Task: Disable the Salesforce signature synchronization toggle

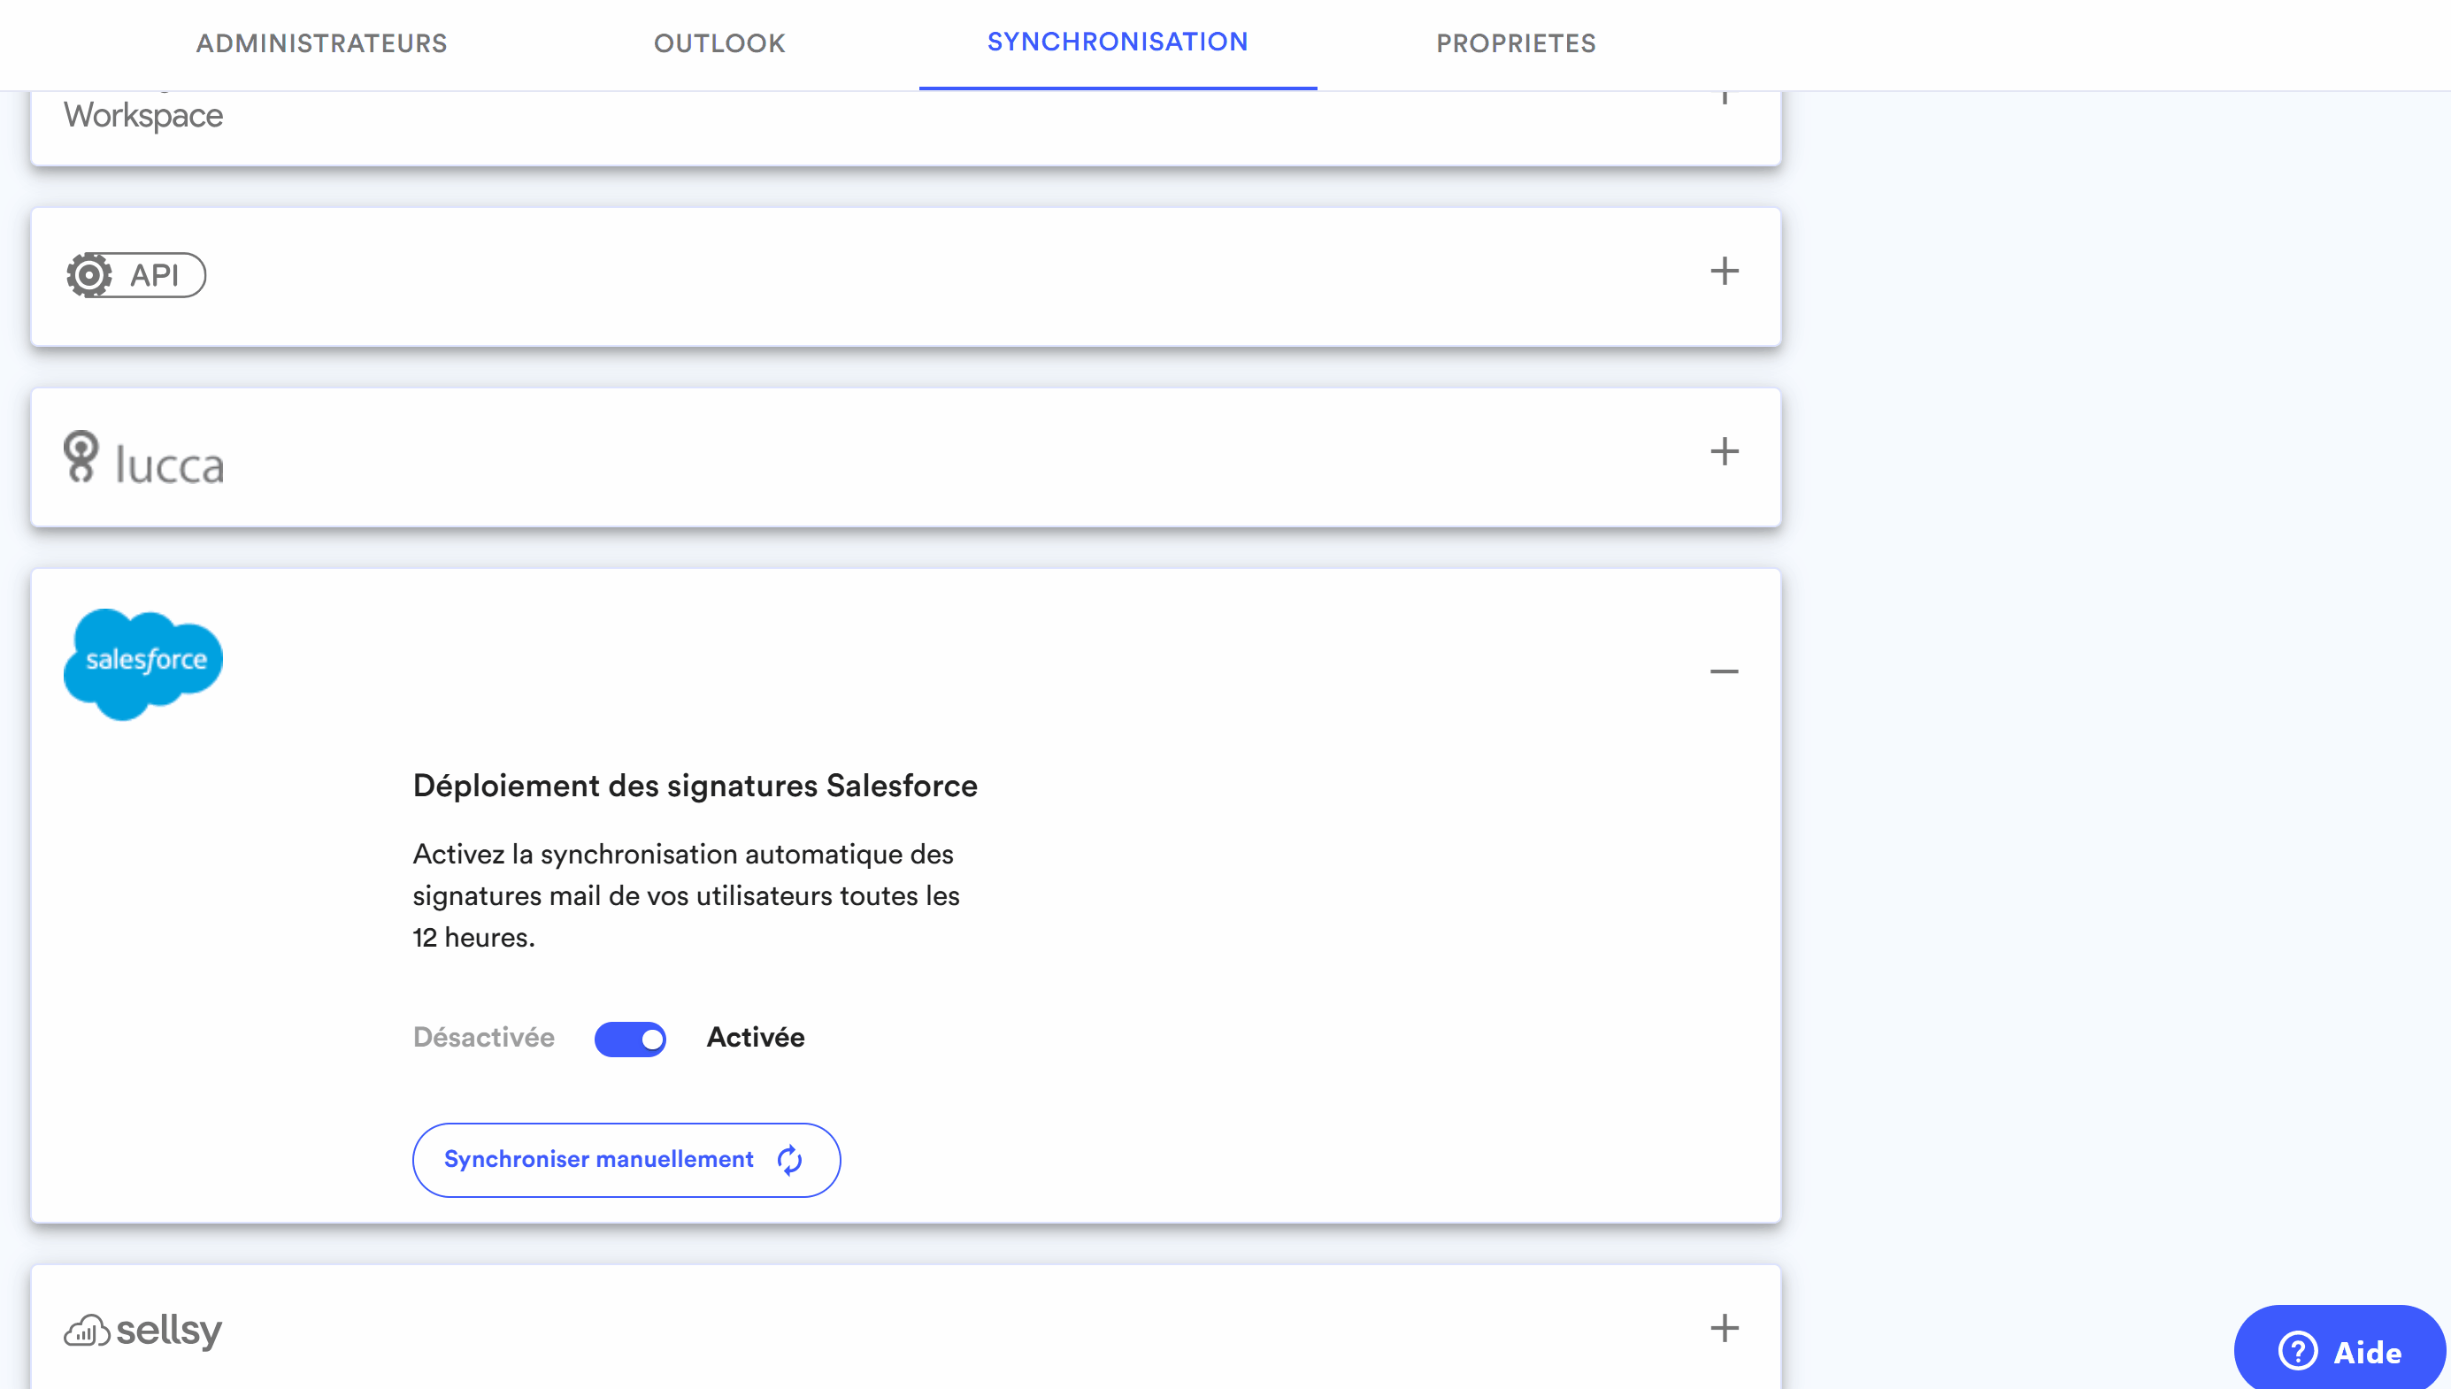Action: [x=631, y=1038]
